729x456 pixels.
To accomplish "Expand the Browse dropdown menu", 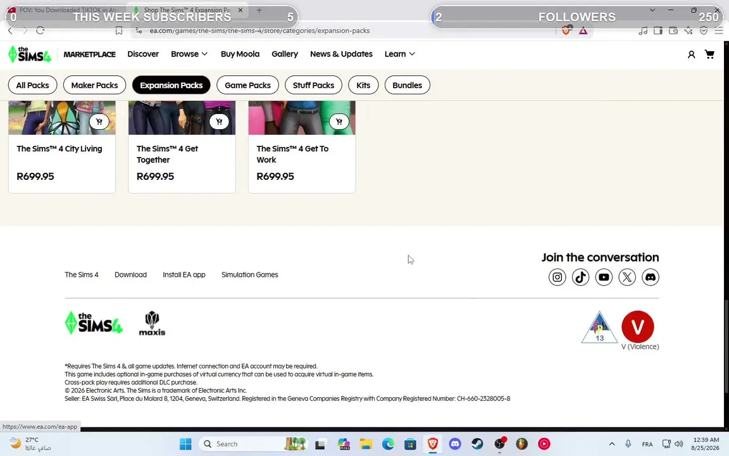I will point(189,54).
